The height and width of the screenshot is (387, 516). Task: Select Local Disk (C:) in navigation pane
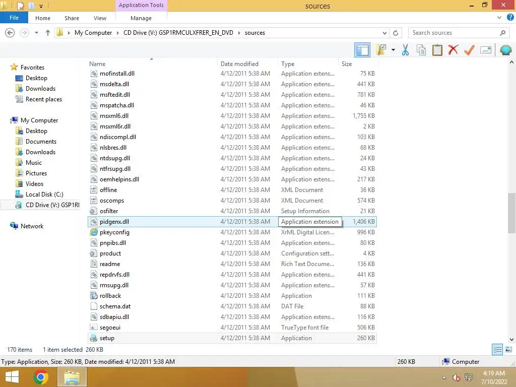44,195
